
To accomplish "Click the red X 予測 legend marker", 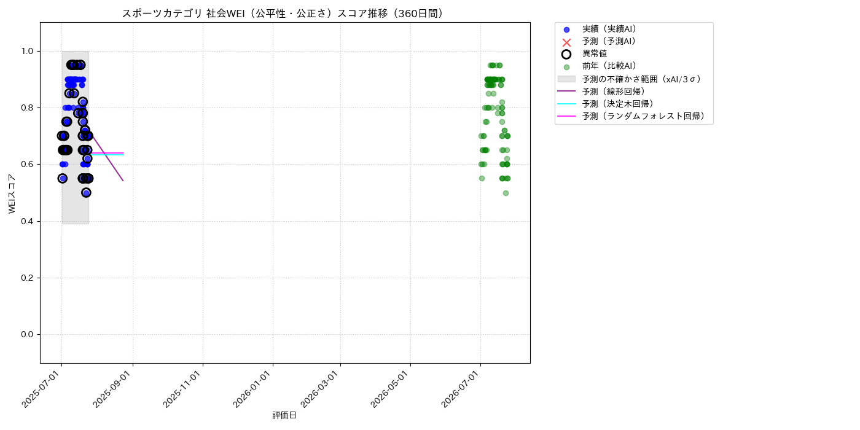I will click(x=566, y=42).
